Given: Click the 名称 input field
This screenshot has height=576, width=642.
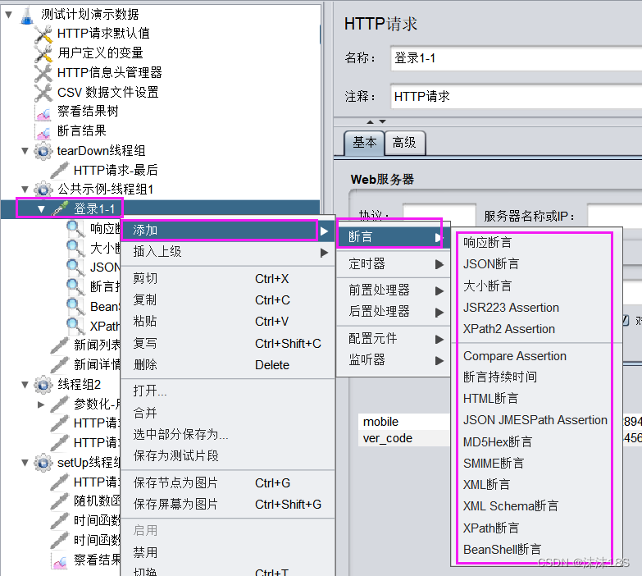Looking at the screenshot, I should [x=516, y=58].
